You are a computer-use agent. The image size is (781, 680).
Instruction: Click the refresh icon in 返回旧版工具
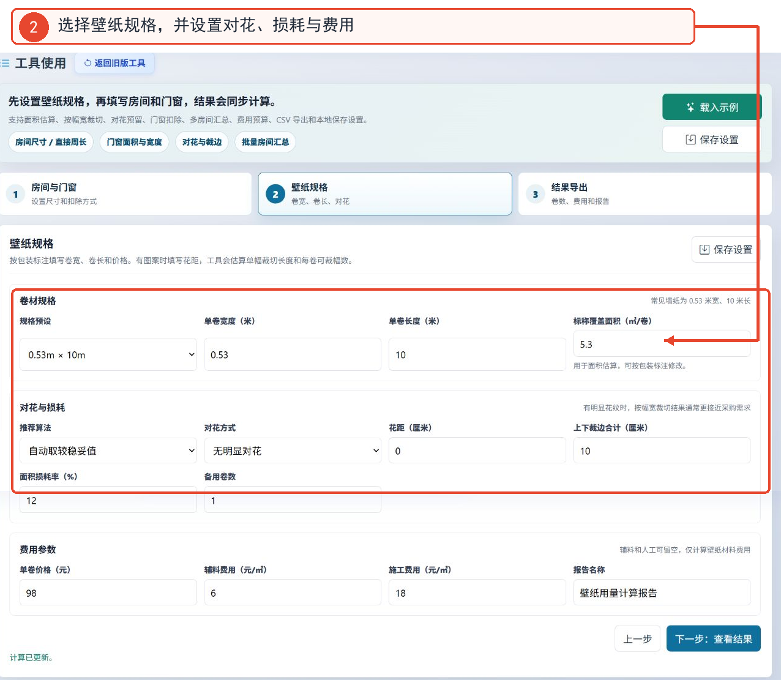click(88, 63)
